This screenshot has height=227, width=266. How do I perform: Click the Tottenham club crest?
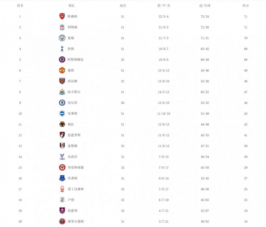[x=62, y=49]
